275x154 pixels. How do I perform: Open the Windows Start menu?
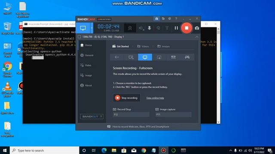[5, 150]
